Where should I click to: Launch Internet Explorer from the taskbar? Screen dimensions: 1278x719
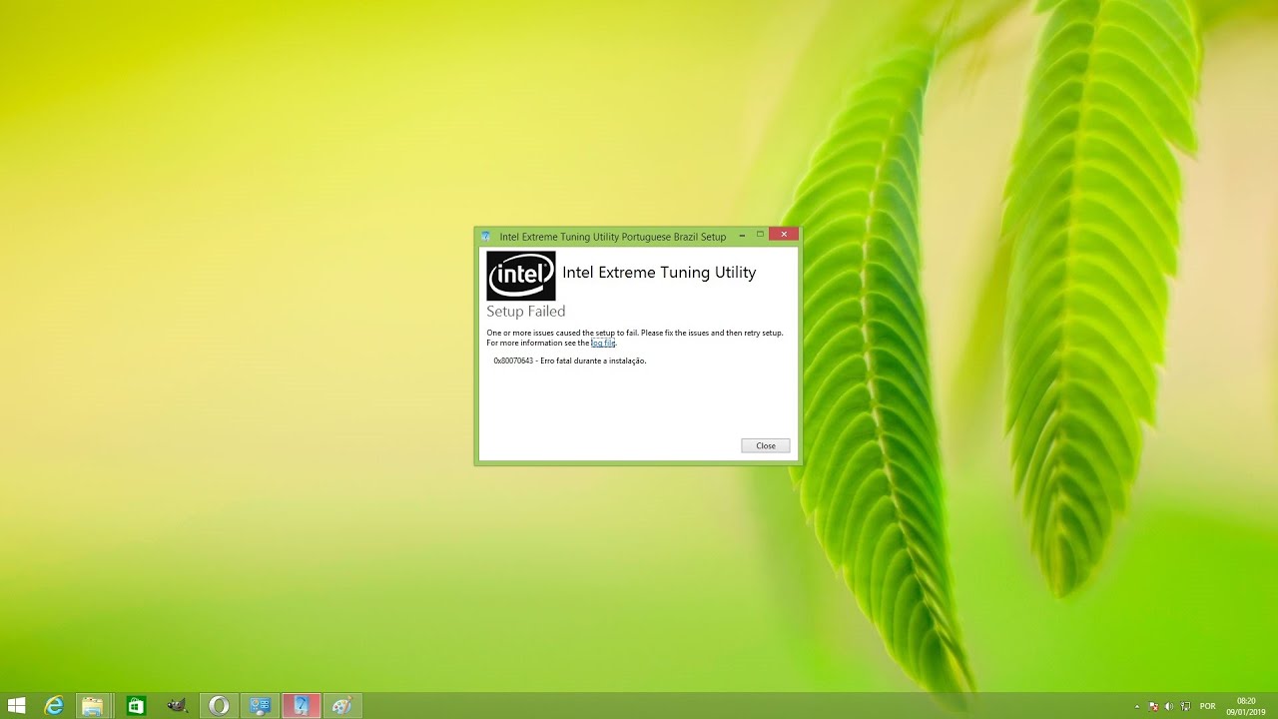click(54, 706)
